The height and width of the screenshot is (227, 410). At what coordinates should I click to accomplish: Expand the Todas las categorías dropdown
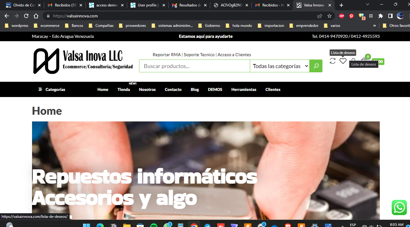(x=280, y=66)
